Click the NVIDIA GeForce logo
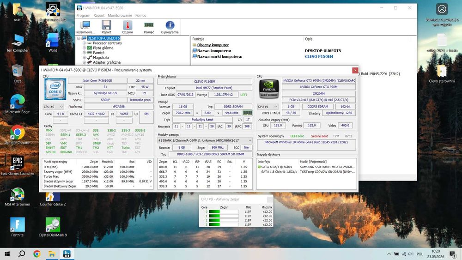This screenshot has height=260, width=462. click(x=269, y=89)
